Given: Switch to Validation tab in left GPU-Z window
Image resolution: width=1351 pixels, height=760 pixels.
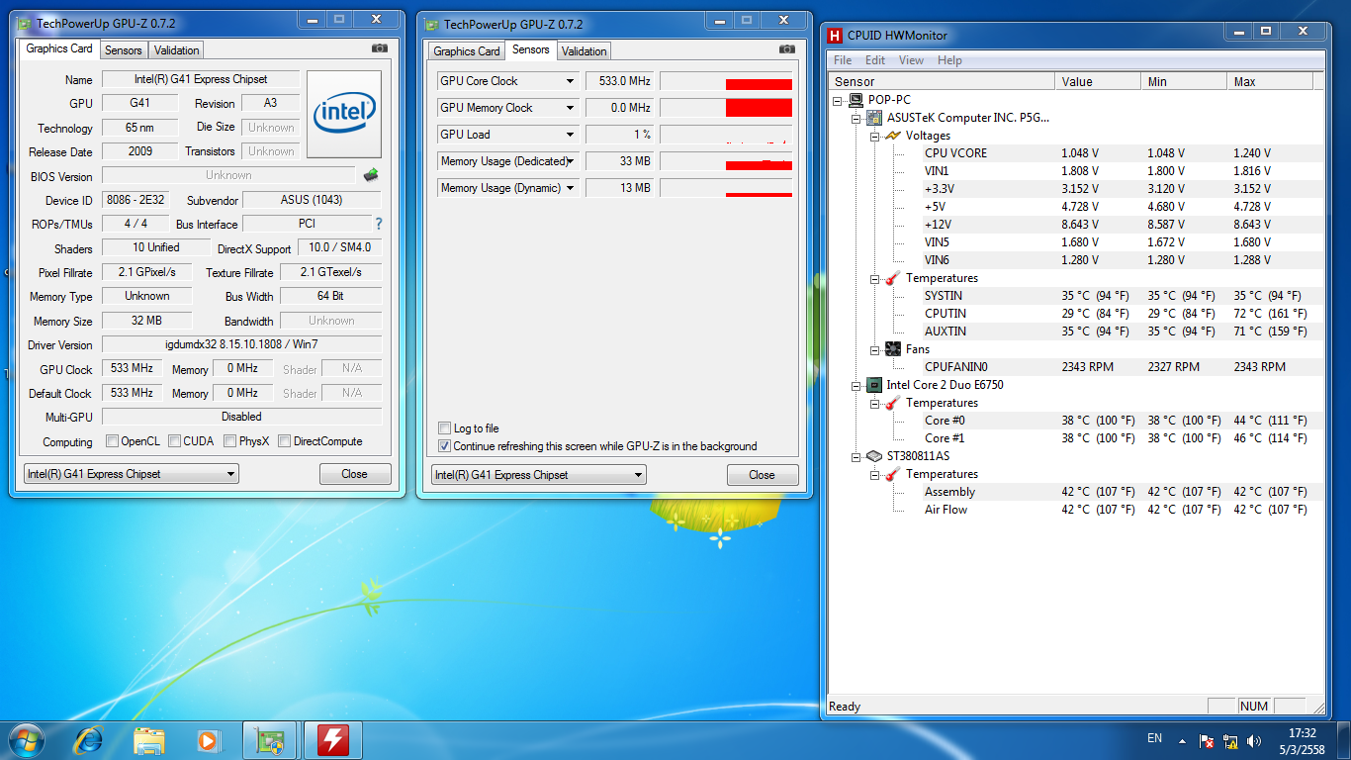Looking at the screenshot, I should (x=177, y=49).
